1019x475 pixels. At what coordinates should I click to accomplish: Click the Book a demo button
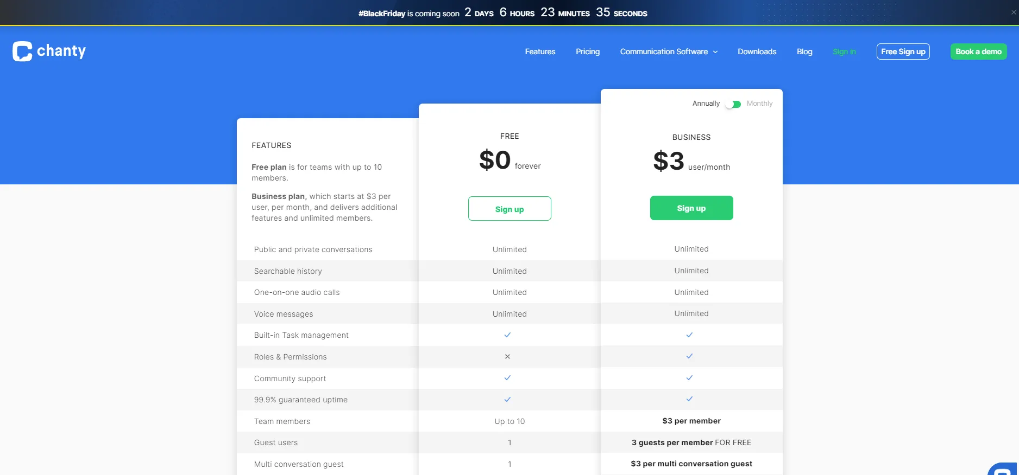[x=979, y=52]
